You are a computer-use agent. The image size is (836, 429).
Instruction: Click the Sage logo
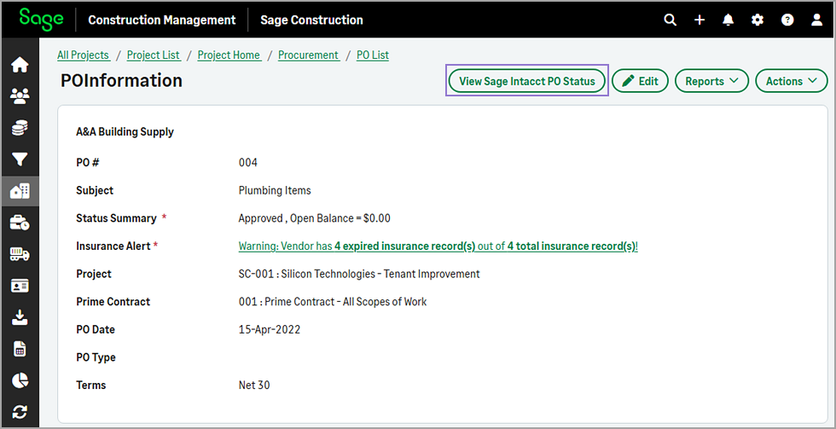click(x=41, y=19)
